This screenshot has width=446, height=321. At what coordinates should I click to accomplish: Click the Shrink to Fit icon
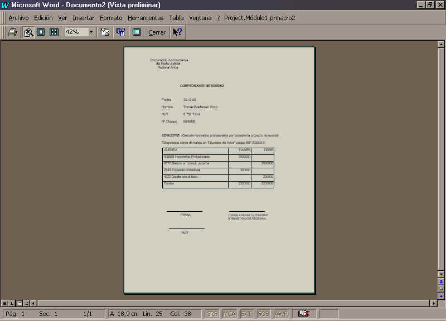coord(120,32)
